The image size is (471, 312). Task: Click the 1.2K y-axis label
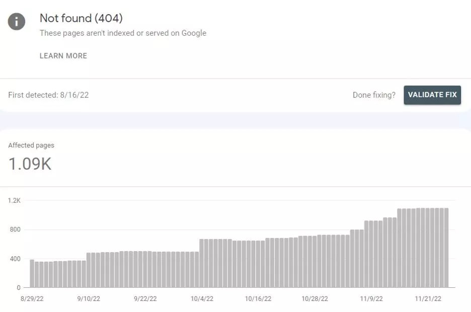pyautogui.click(x=14, y=200)
